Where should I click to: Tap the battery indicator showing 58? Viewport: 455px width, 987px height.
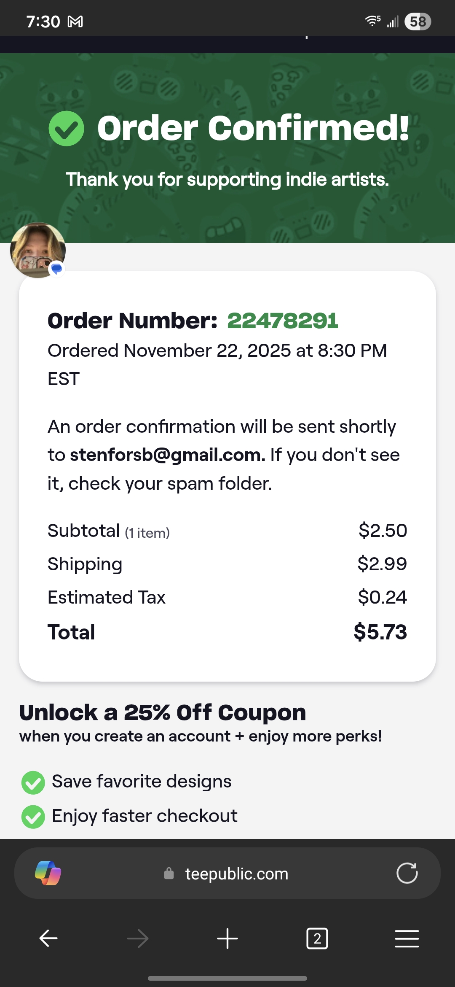click(418, 22)
